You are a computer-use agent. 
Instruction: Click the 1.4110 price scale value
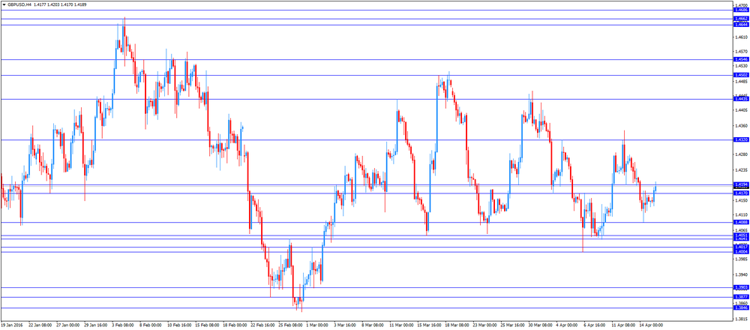click(x=740, y=214)
